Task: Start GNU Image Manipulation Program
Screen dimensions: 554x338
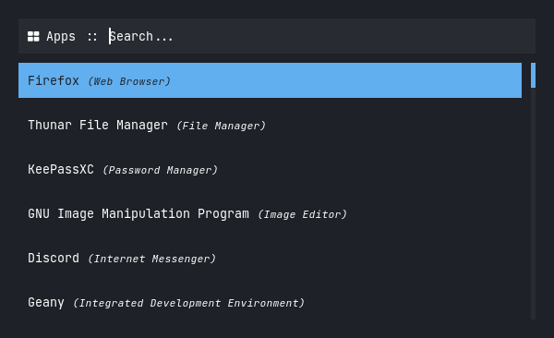Action: tap(270, 213)
